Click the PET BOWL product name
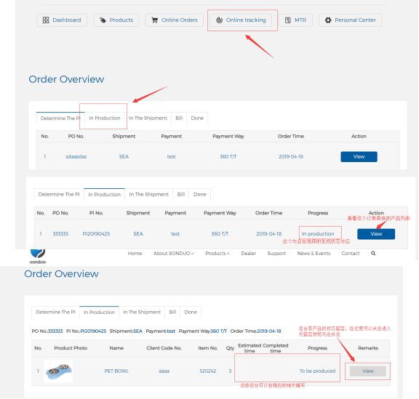419x399 pixels. pos(116,371)
